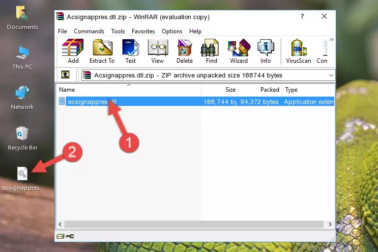
Task: Launch the Wizard tool
Action: pyautogui.click(x=239, y=51)
